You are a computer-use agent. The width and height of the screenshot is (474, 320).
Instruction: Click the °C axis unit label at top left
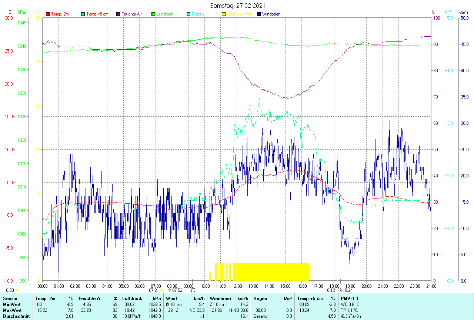click(9, 12)
